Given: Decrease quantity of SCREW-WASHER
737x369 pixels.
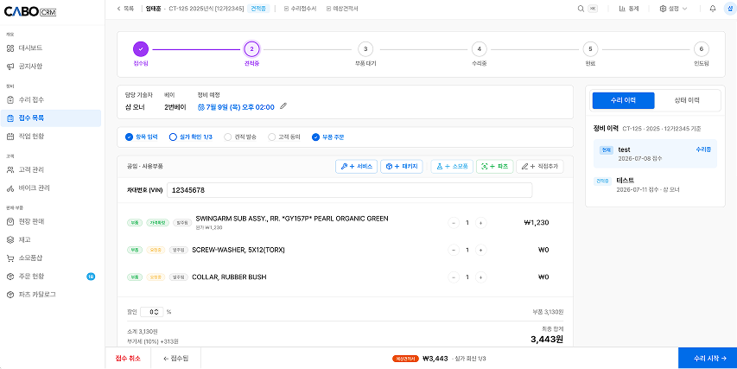Looking at the screenshot, I should [453, 250].
